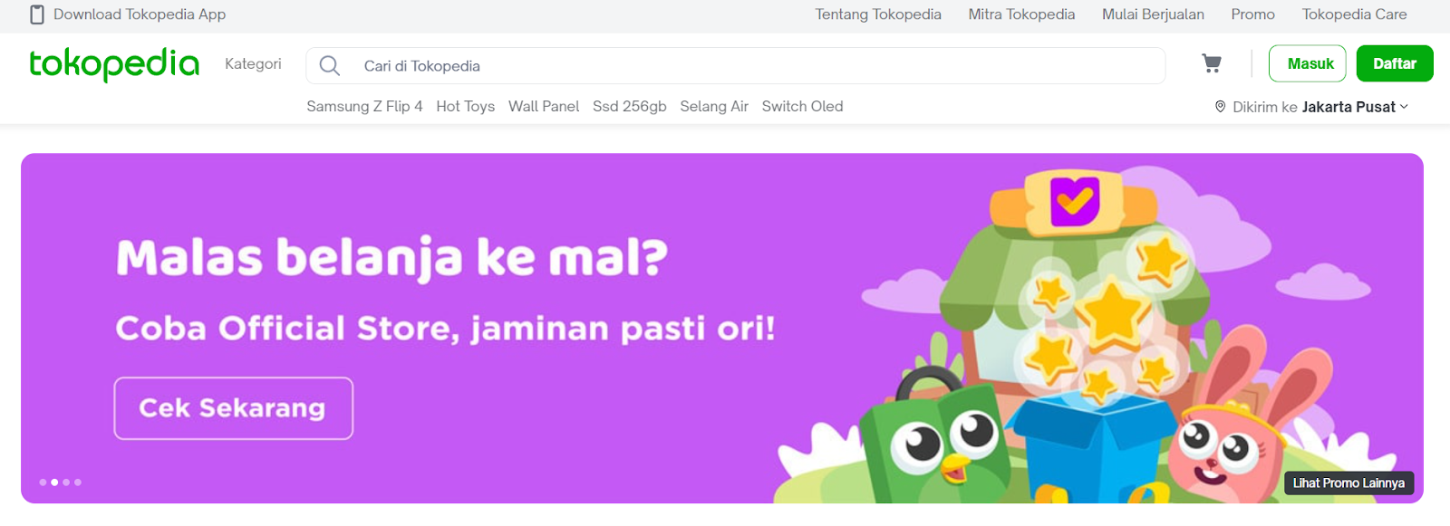1450x526 pixels.
Task: Expand the Jakarta Pusat delivery location dropdown
Action: (1356, 107)
